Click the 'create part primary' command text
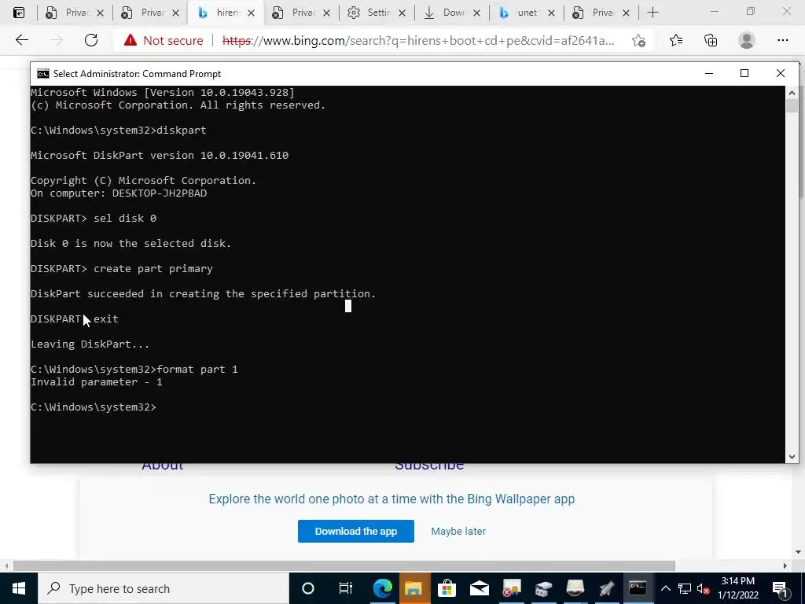The height and width of the screenshot is (604, 805). (153, 269)
